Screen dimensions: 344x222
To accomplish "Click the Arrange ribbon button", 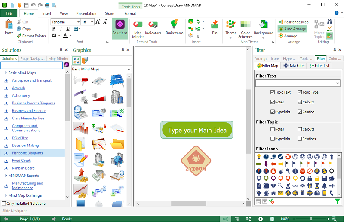I will click(x=288, y=36).
